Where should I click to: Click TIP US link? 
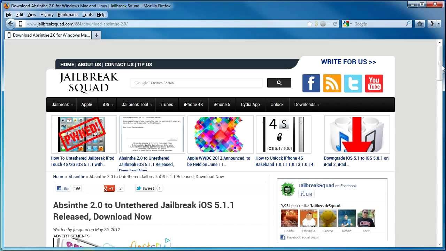point(145,64)
